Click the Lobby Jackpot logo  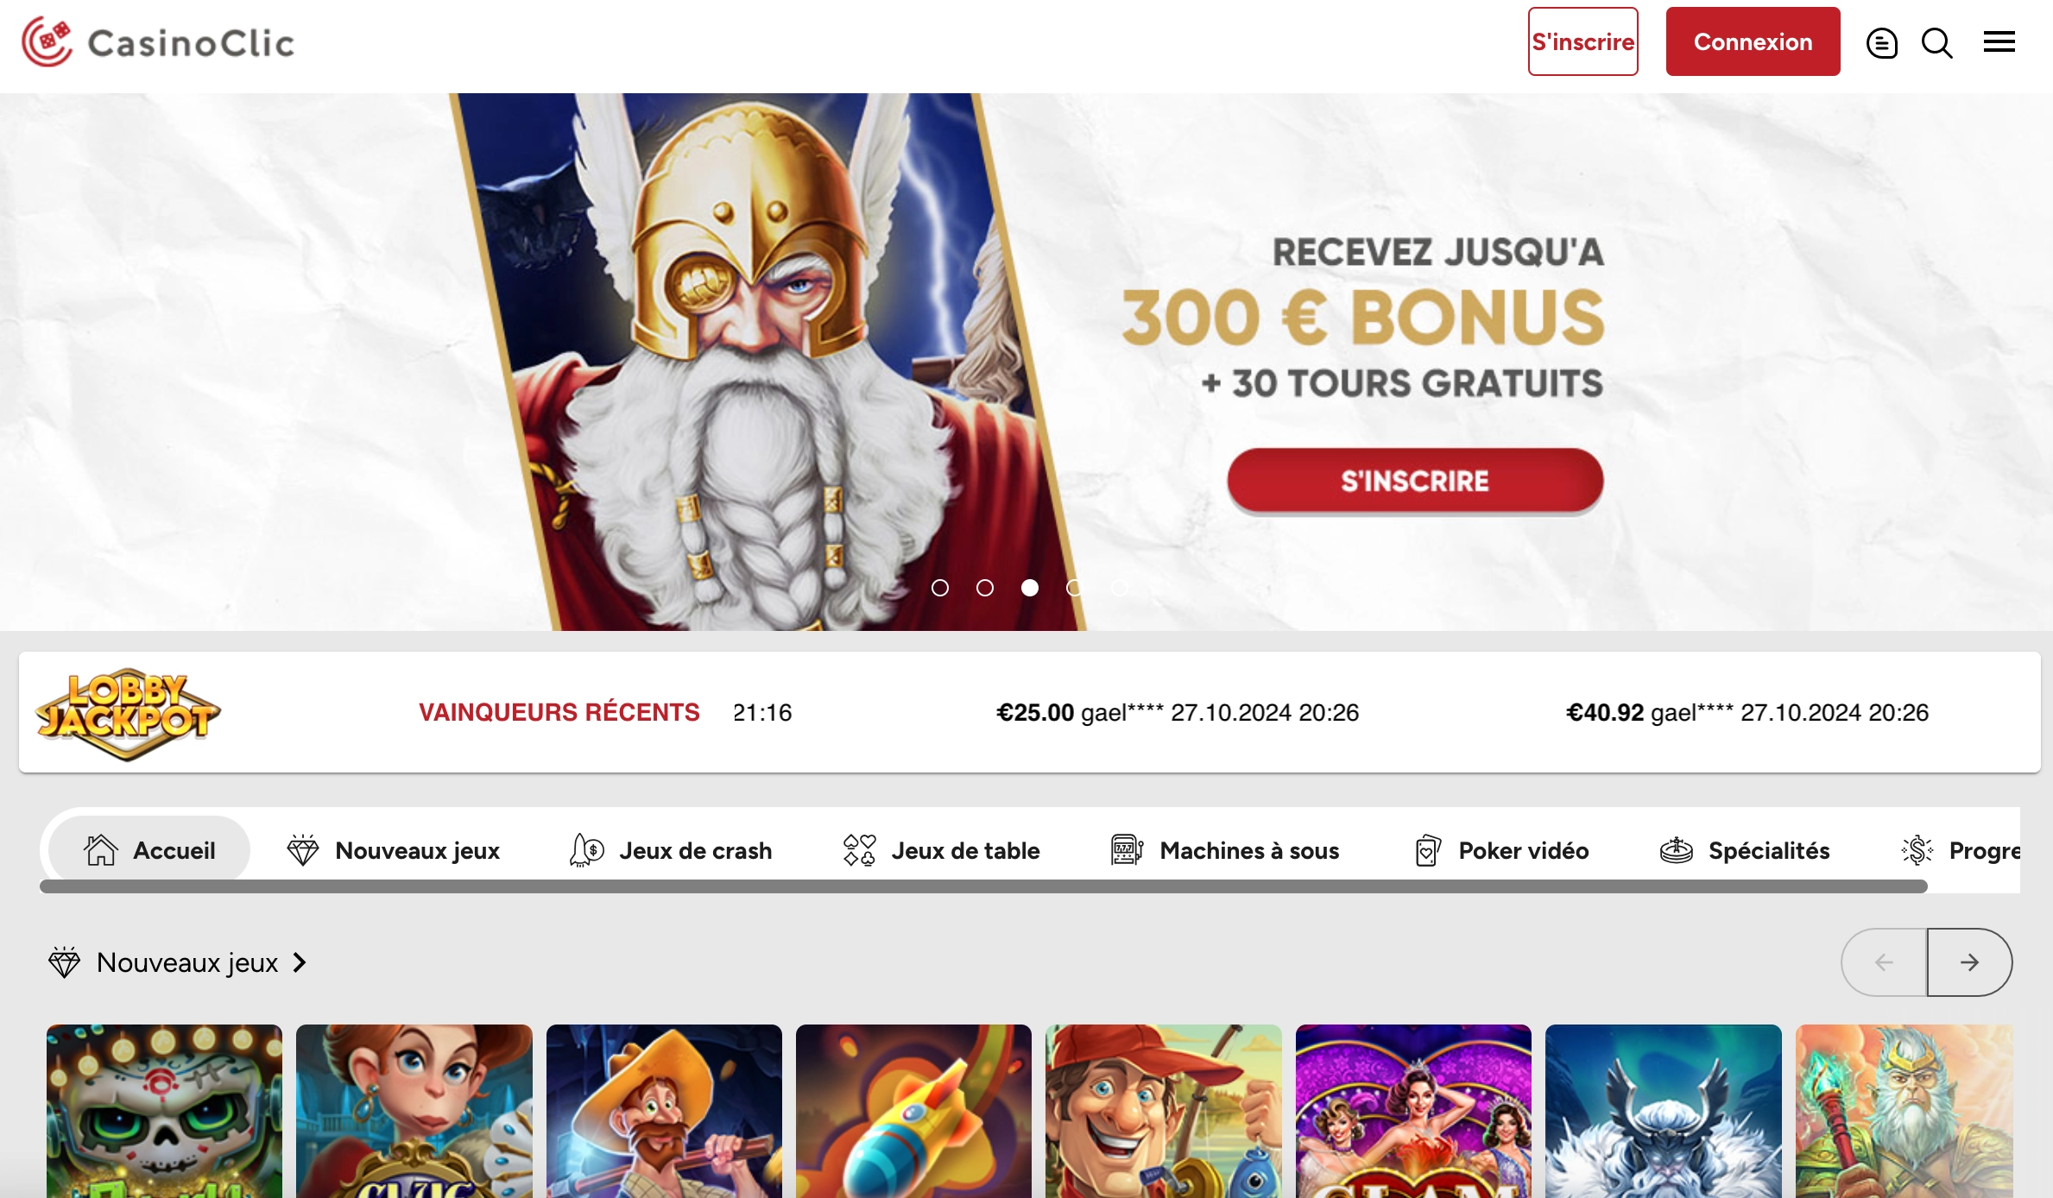click(128, 714)
